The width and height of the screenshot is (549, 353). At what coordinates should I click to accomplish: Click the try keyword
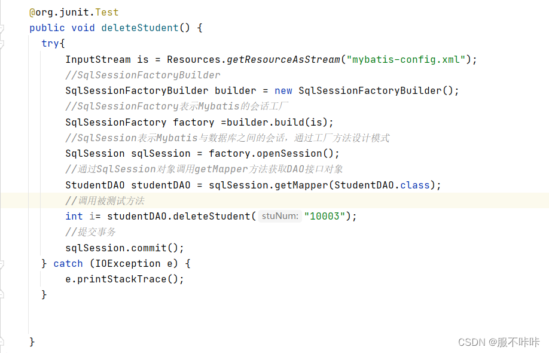coord(50,44)
